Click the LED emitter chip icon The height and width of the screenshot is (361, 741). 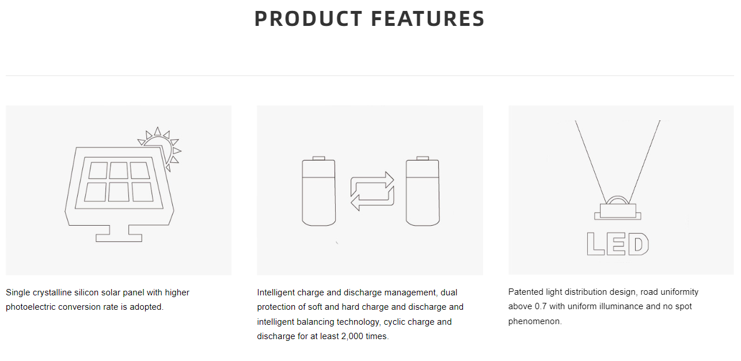pyautogui.click(x=617, y=208)
